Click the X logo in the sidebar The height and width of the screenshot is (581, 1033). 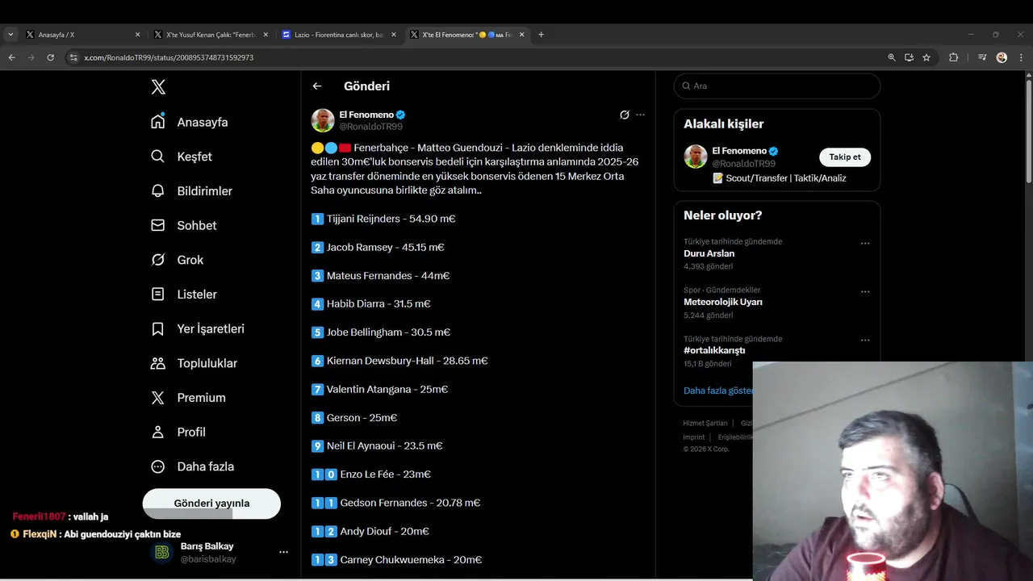[158, 87]
